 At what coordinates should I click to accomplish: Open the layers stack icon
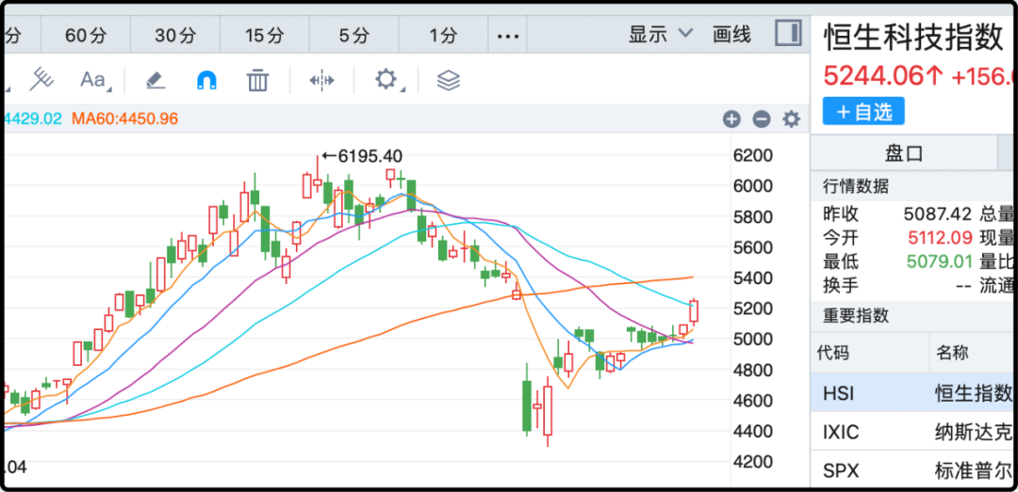pos(449,80)
